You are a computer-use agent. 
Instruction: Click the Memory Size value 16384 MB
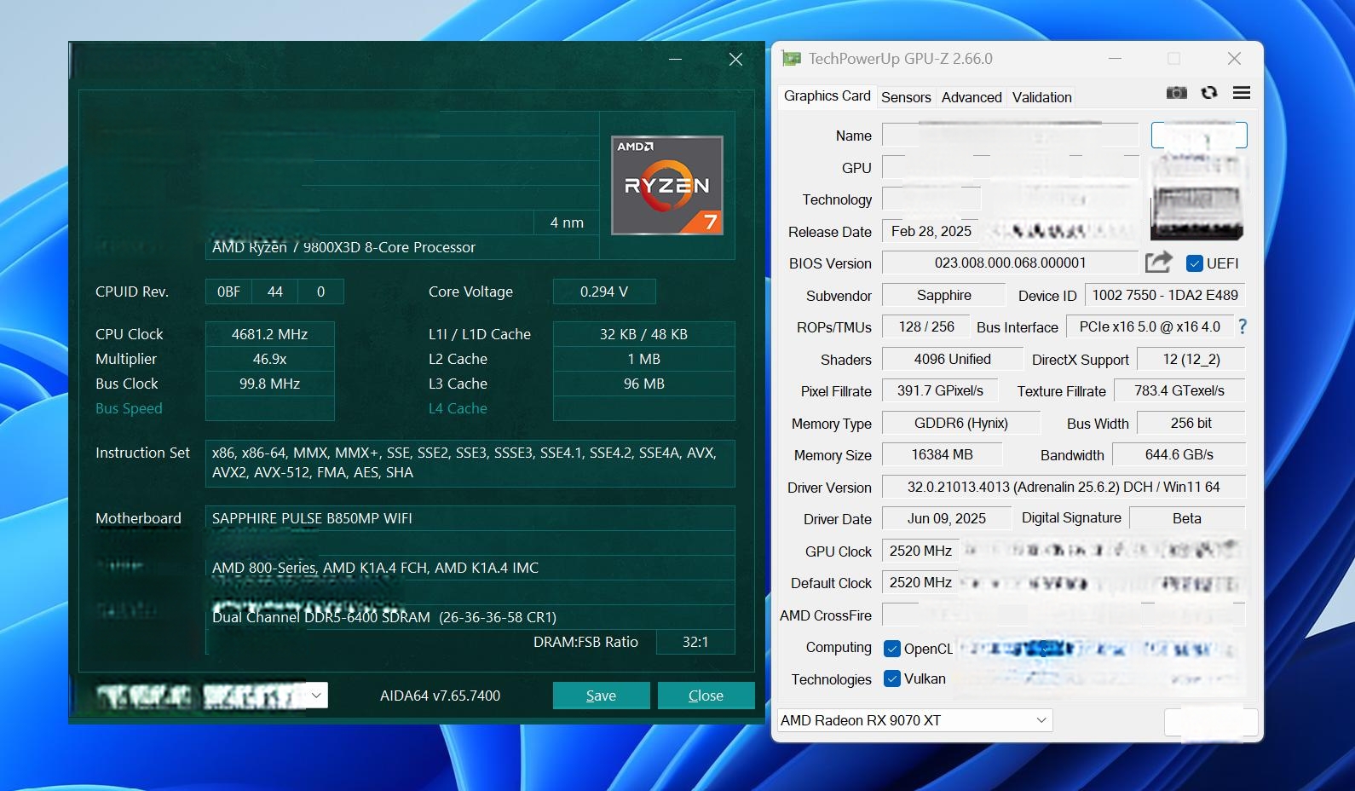[x=943, y=454]
